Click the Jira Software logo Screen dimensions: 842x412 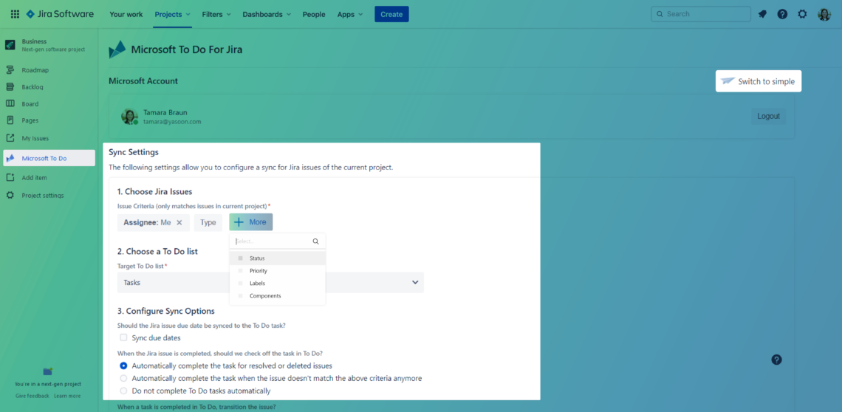tap(60, 14)
